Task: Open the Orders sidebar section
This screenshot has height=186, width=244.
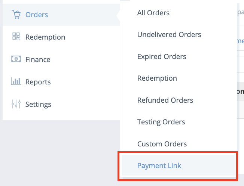Action: point(37,15)
